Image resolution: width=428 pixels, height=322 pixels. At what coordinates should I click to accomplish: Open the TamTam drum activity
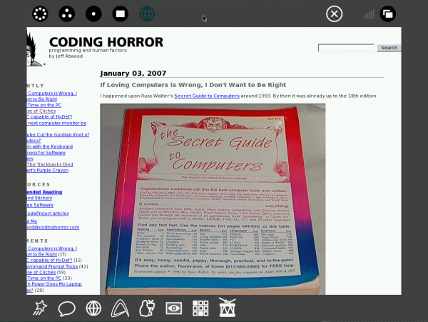tap(227, 308)
